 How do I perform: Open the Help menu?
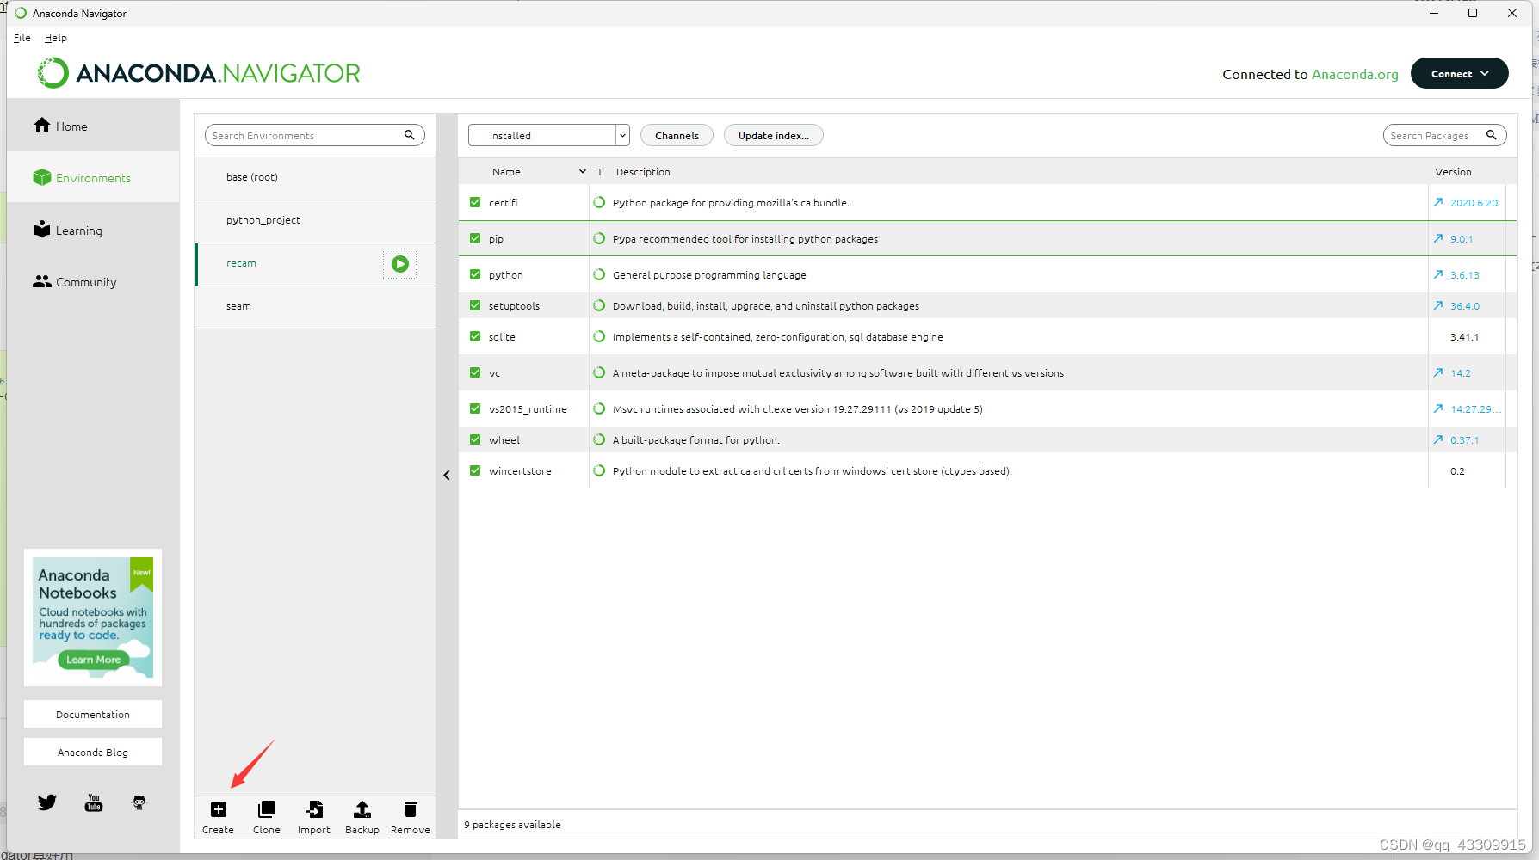point(56,38)
